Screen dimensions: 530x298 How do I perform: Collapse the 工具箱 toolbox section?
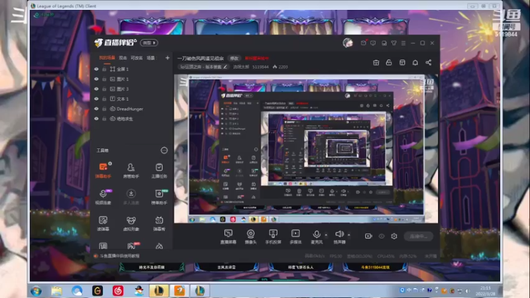164,150
